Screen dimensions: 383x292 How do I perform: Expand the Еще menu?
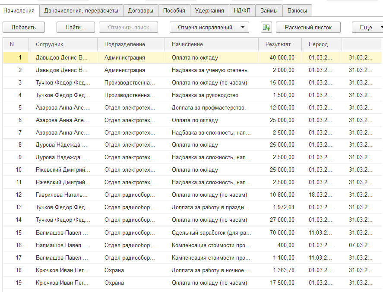(x=367, y=27)
